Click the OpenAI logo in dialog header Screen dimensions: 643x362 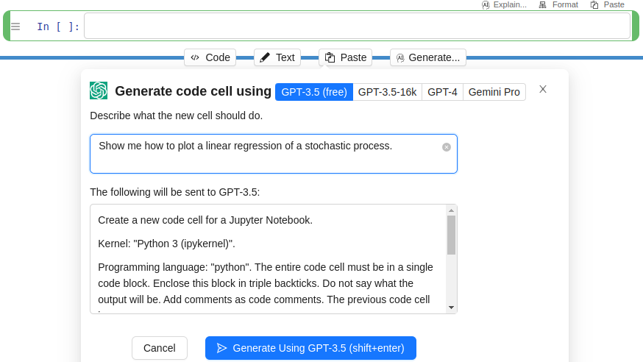click(x=99, y=91)
